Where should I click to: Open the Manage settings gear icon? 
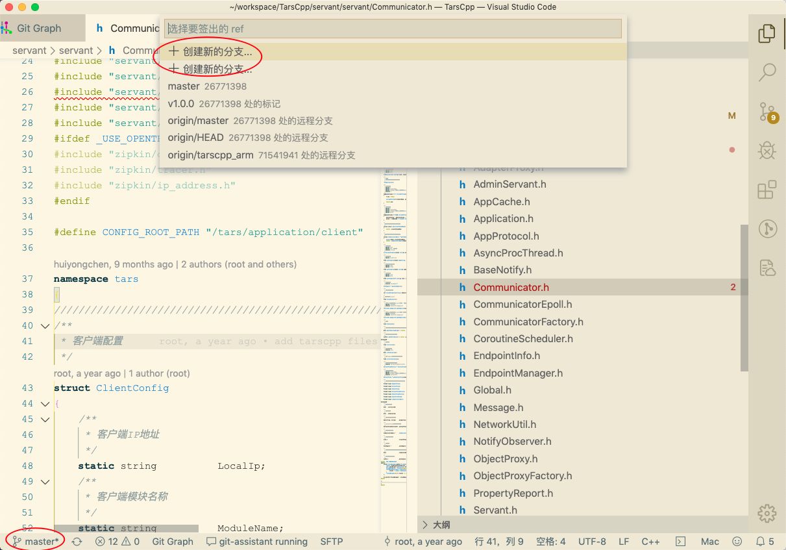[767, 514]
